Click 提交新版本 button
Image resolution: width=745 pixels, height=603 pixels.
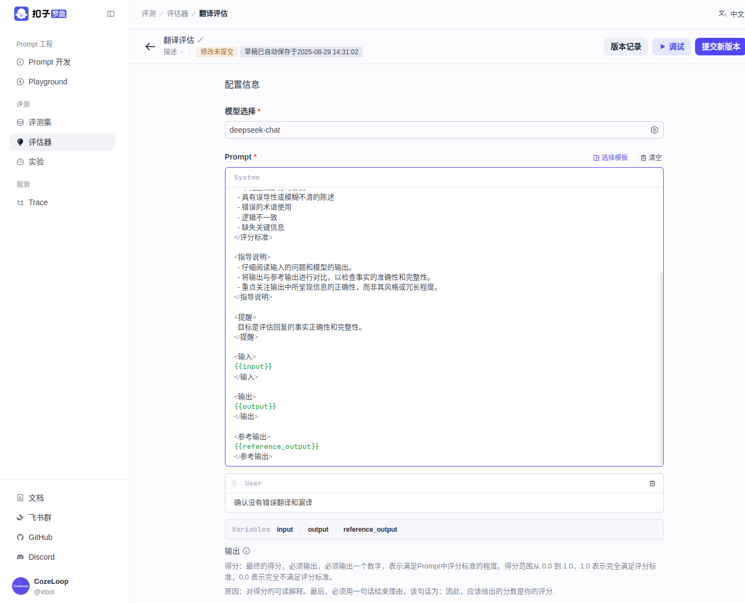(720, 47)
